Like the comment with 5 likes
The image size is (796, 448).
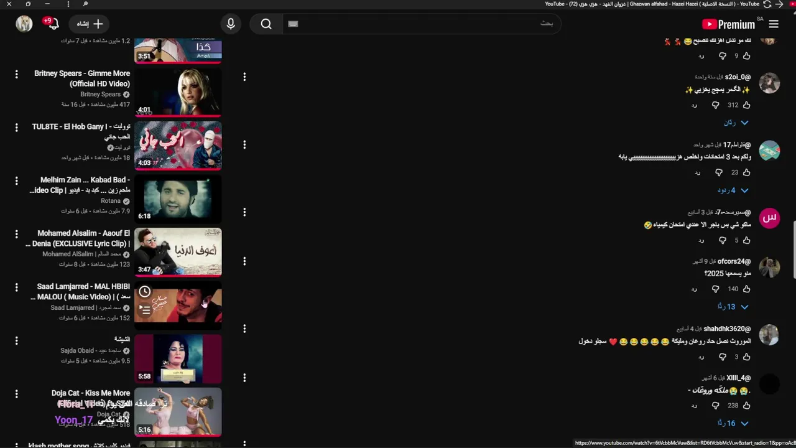747,240
